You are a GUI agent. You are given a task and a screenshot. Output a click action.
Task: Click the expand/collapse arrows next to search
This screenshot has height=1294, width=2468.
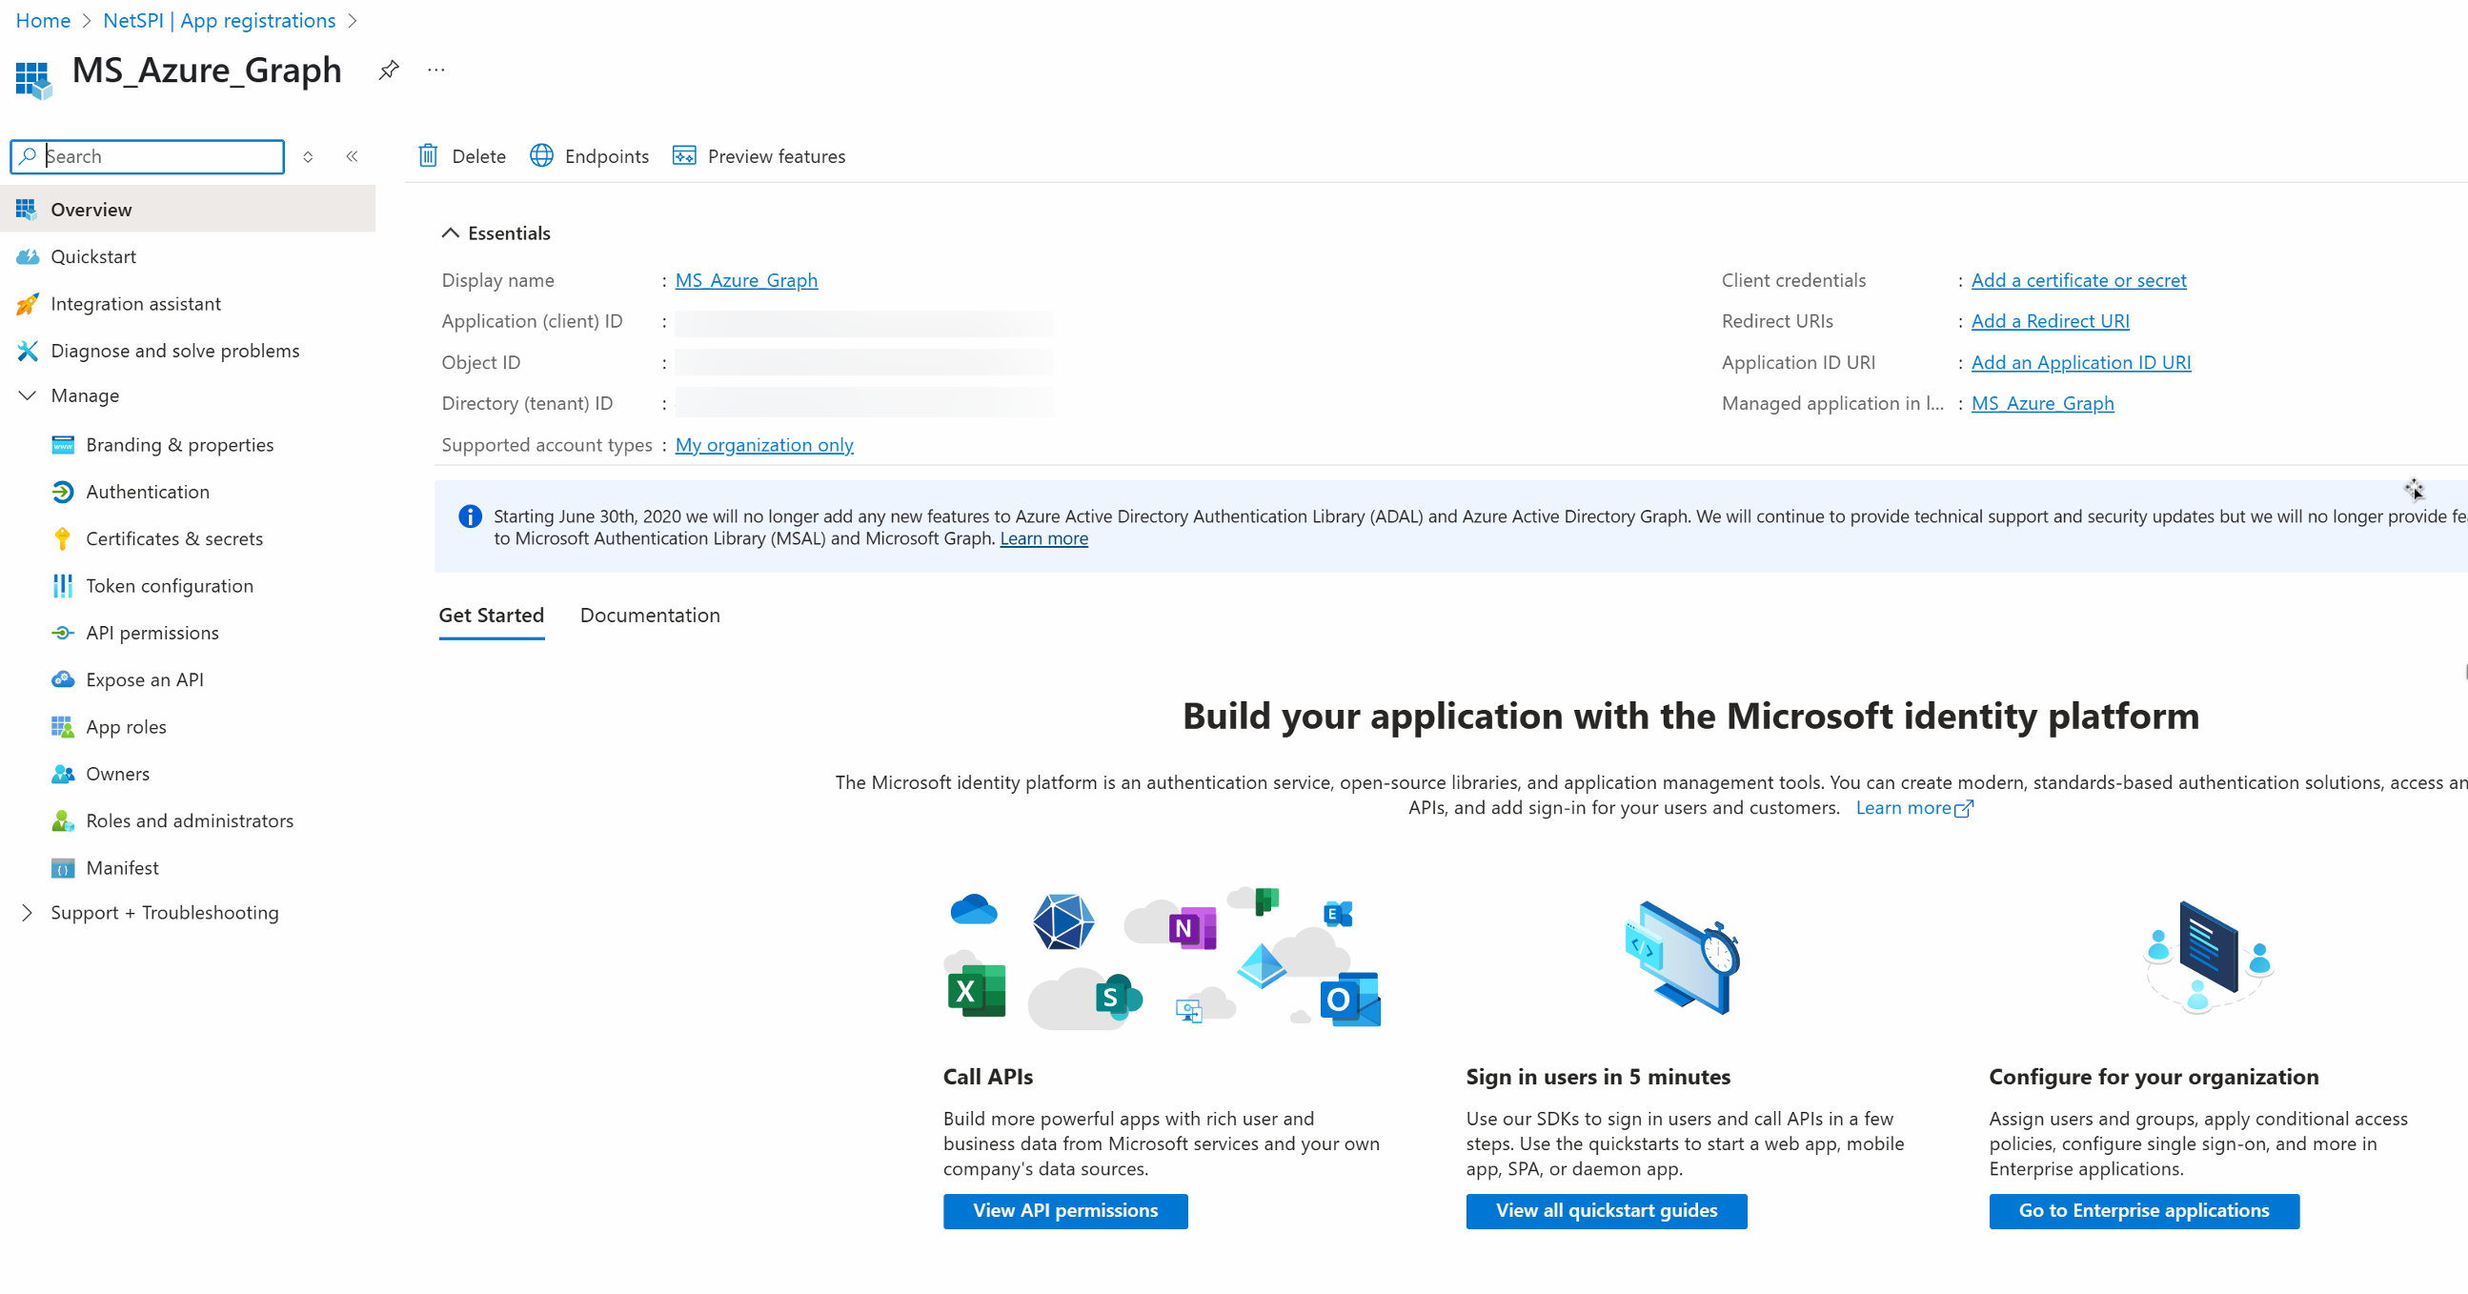point(308,156)
